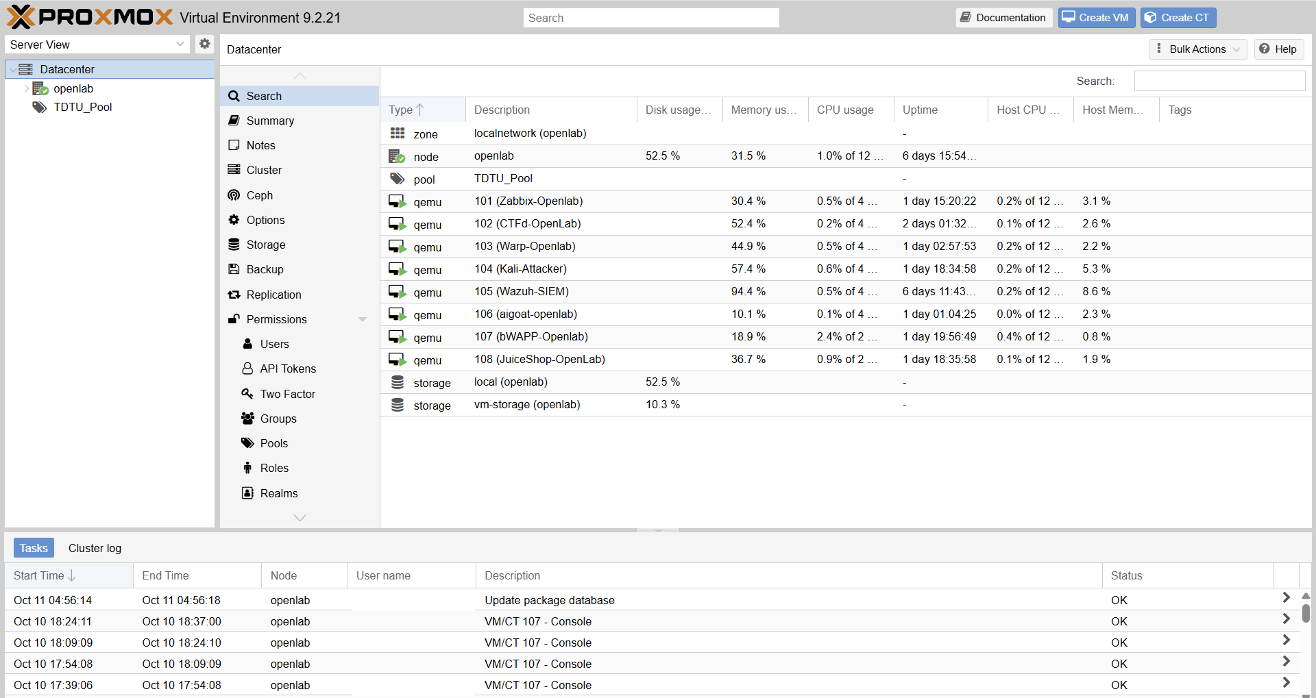This screenshot has height=698, width=1316.
Task: Select the openlab node icon in tree
Action: pyautogui.click(x=40, y=88)
